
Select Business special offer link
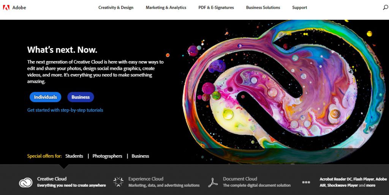coord(141,156)
